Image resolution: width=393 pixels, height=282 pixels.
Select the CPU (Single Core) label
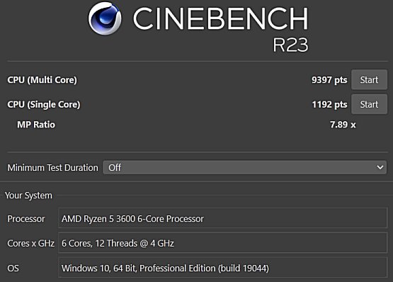pyautogui.click(x=44, y=105)
